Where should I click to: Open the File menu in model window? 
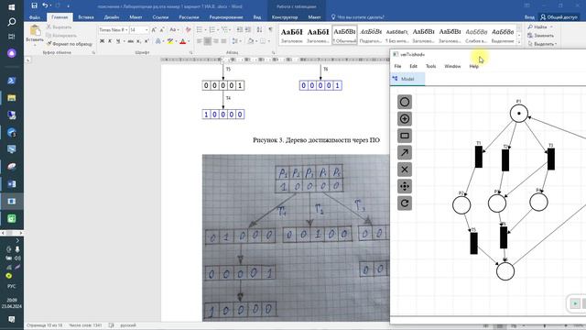pos(397,66)
